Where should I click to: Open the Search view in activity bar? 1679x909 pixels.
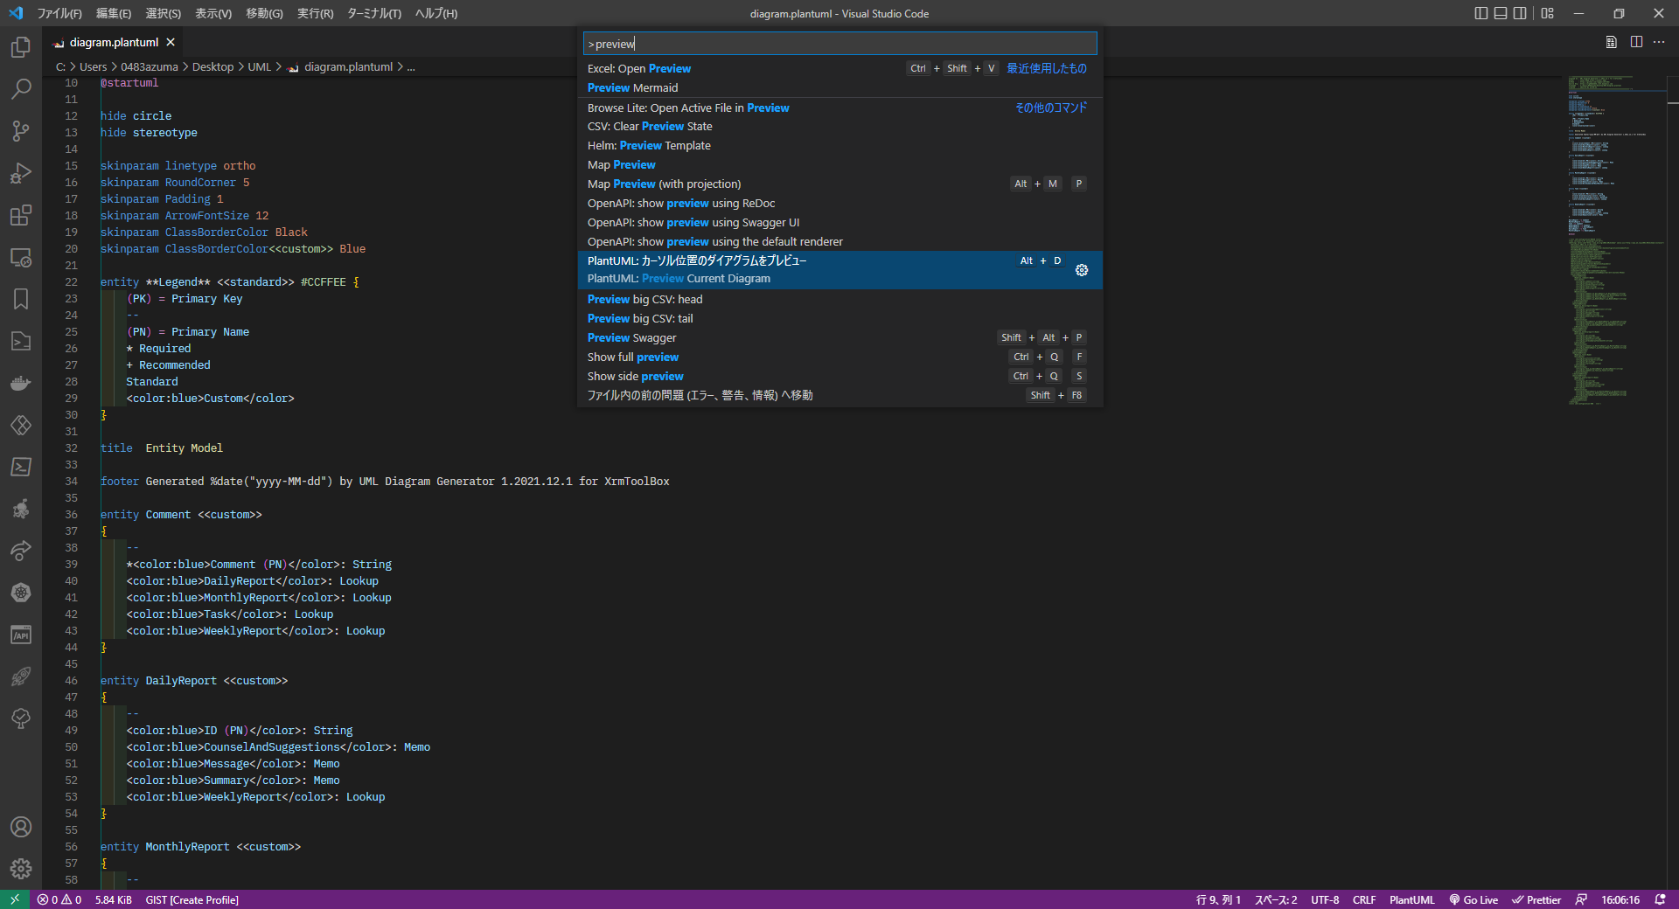[x=21, y=89]
